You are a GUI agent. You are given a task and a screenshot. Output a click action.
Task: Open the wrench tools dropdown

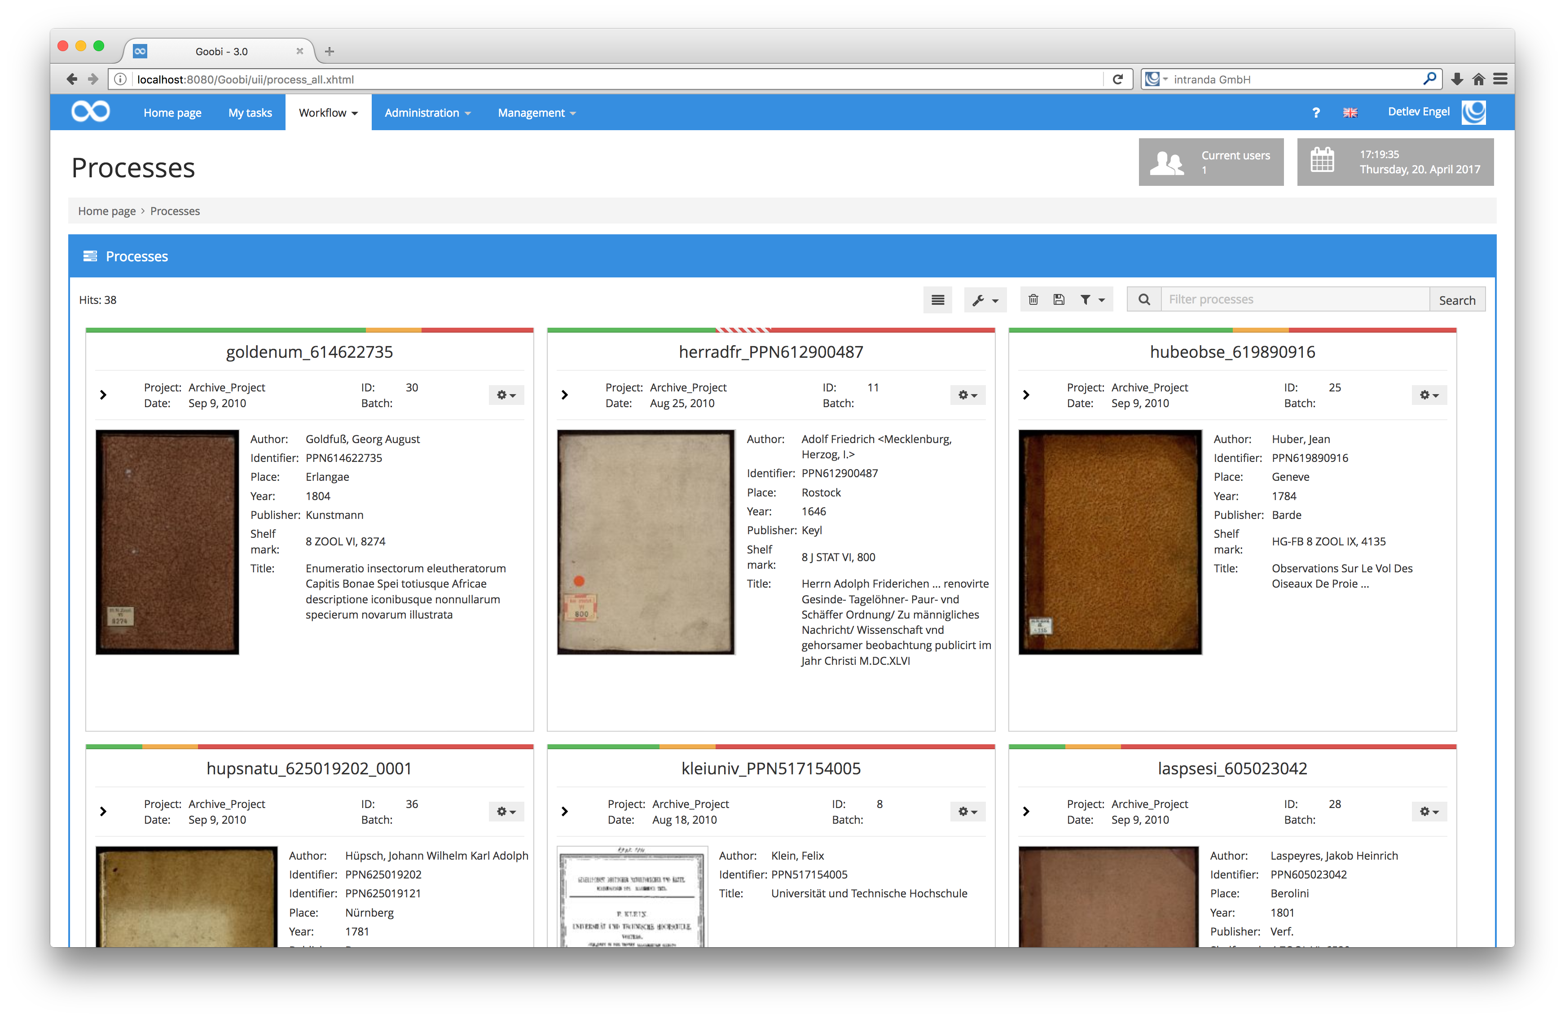[x=985, y=300]
